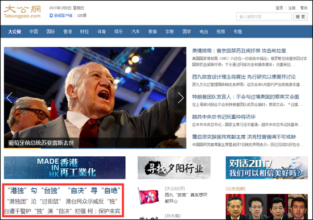The height and width of the screenshot is (220, 313).
Task: Open the 视频 nav section
Action: (221, 31)
